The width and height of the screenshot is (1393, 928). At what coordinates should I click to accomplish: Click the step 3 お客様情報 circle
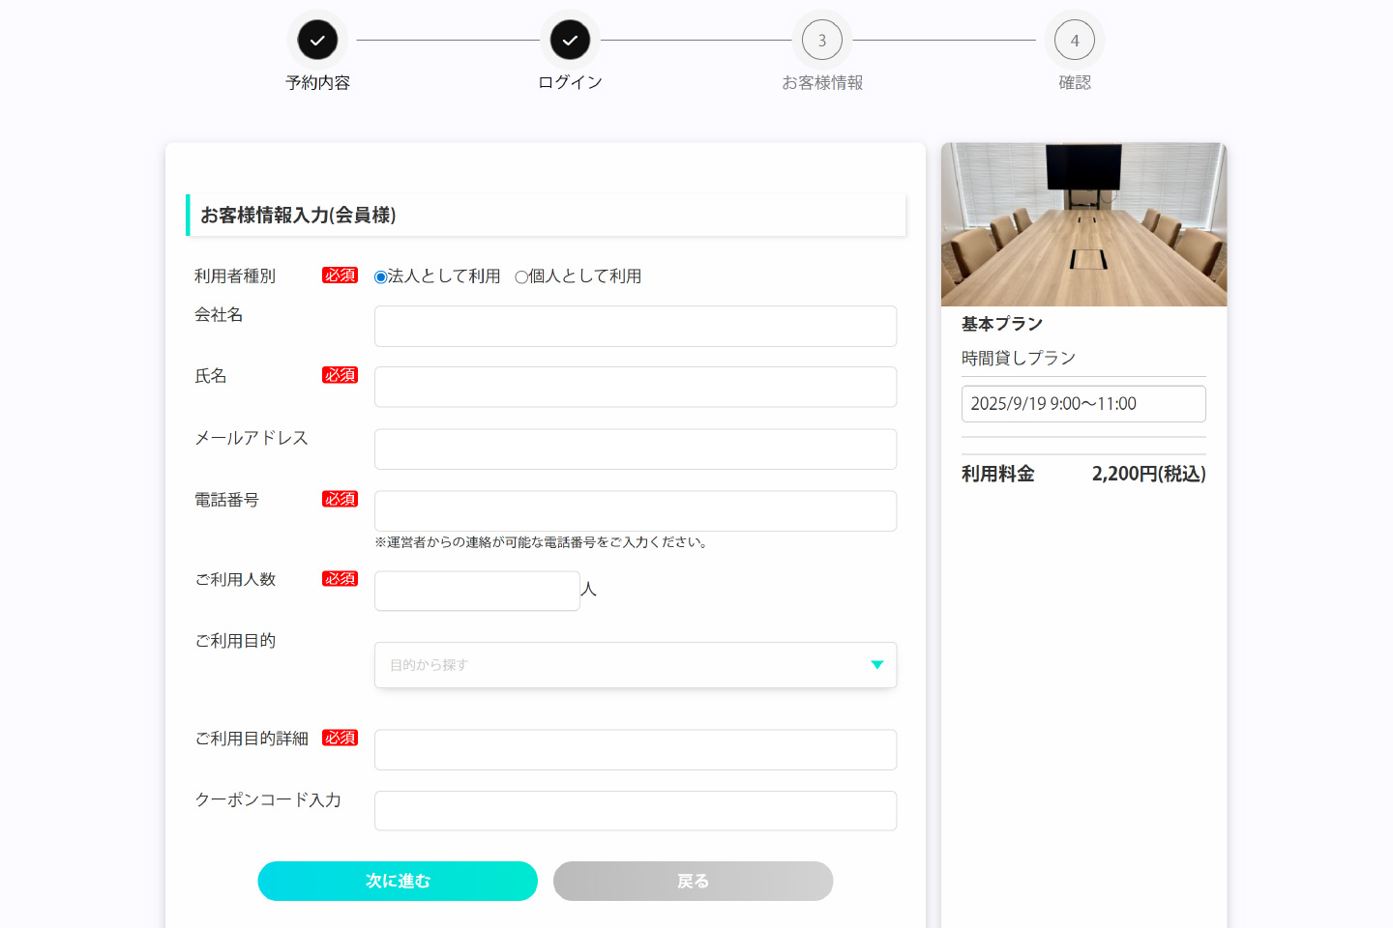(x=822, y=41)
